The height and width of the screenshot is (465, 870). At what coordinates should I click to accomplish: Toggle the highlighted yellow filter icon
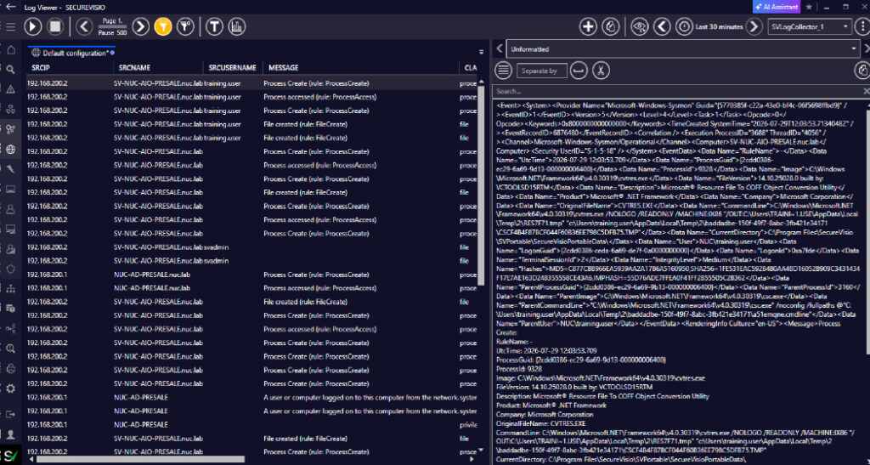[x=162, y=26]
